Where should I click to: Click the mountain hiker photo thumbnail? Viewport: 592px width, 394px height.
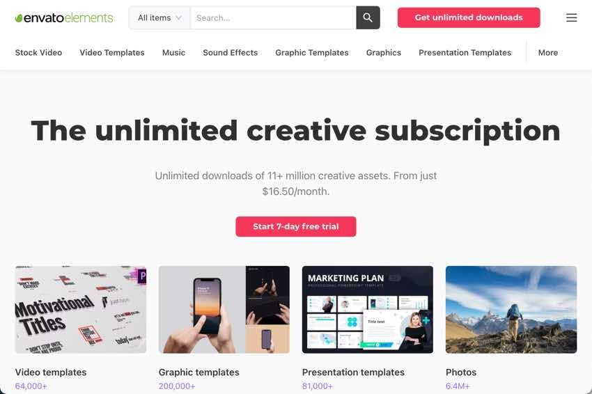[x=511, y=310]
